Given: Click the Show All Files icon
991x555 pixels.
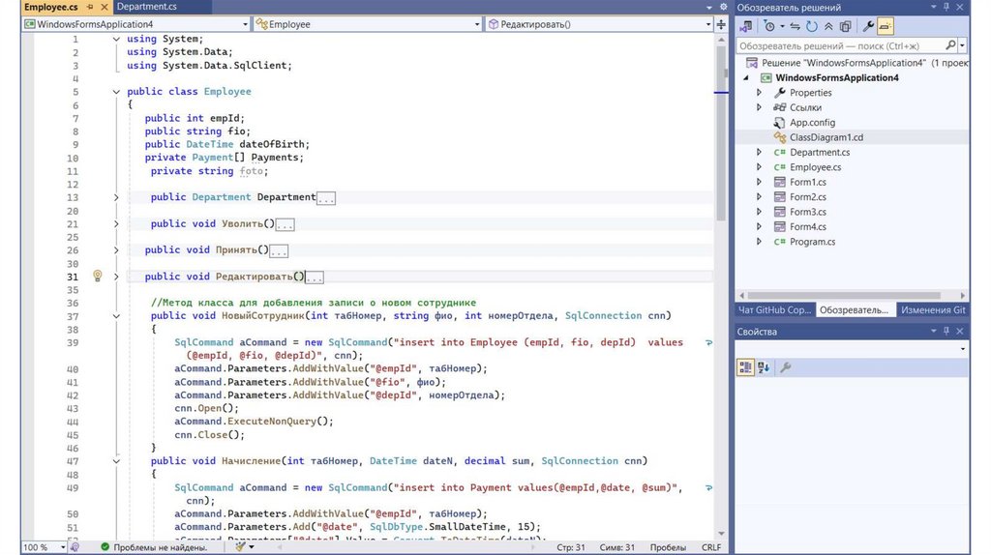Looking at the screenshot, I should click(x=845, y=26).
